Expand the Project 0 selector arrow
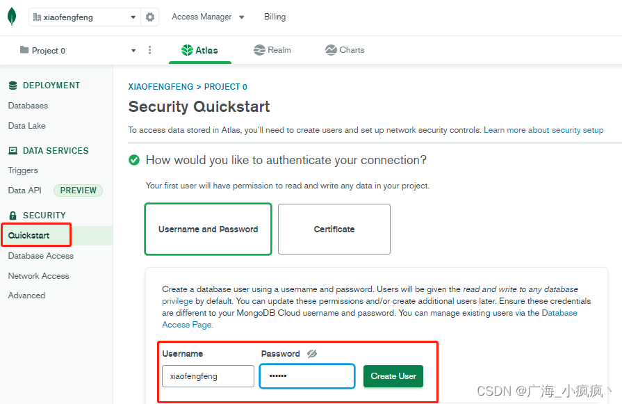The height and width of the screenshot is (404, 622). (133, 51)
